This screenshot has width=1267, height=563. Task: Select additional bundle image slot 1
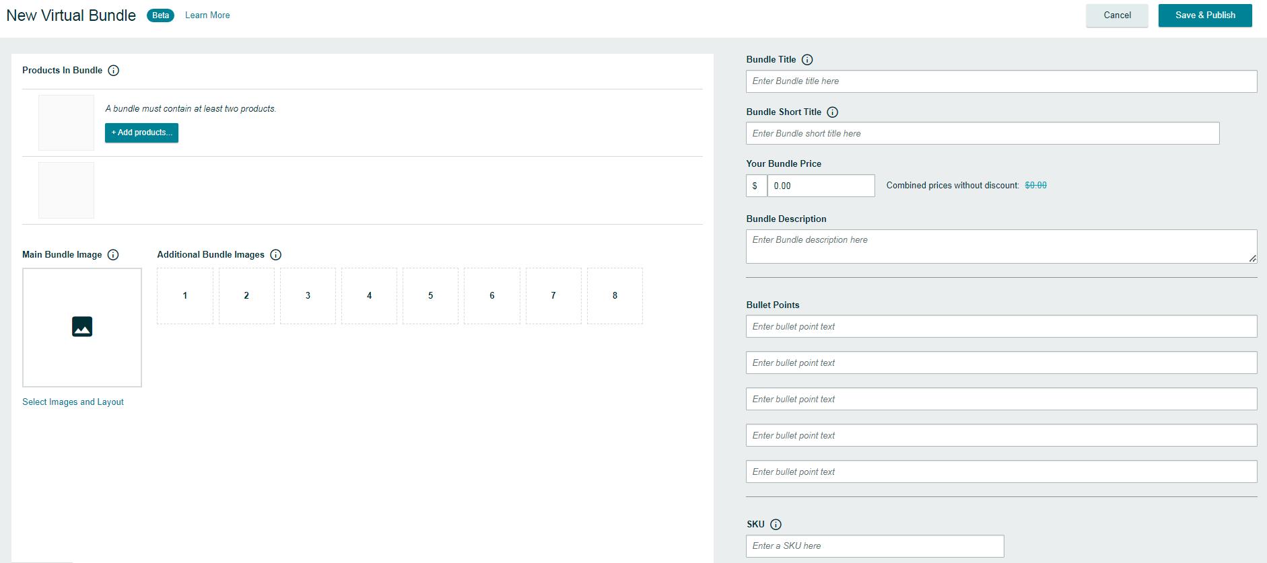(x=185, y=296)
